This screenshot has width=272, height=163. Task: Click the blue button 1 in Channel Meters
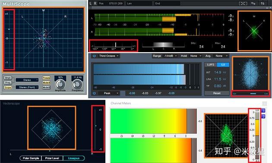263,110
